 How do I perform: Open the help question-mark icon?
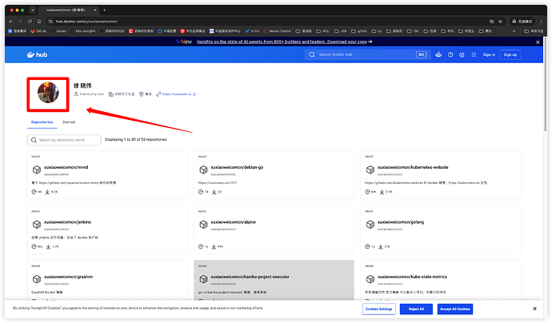pyautogui.click(x=450, y=54)
